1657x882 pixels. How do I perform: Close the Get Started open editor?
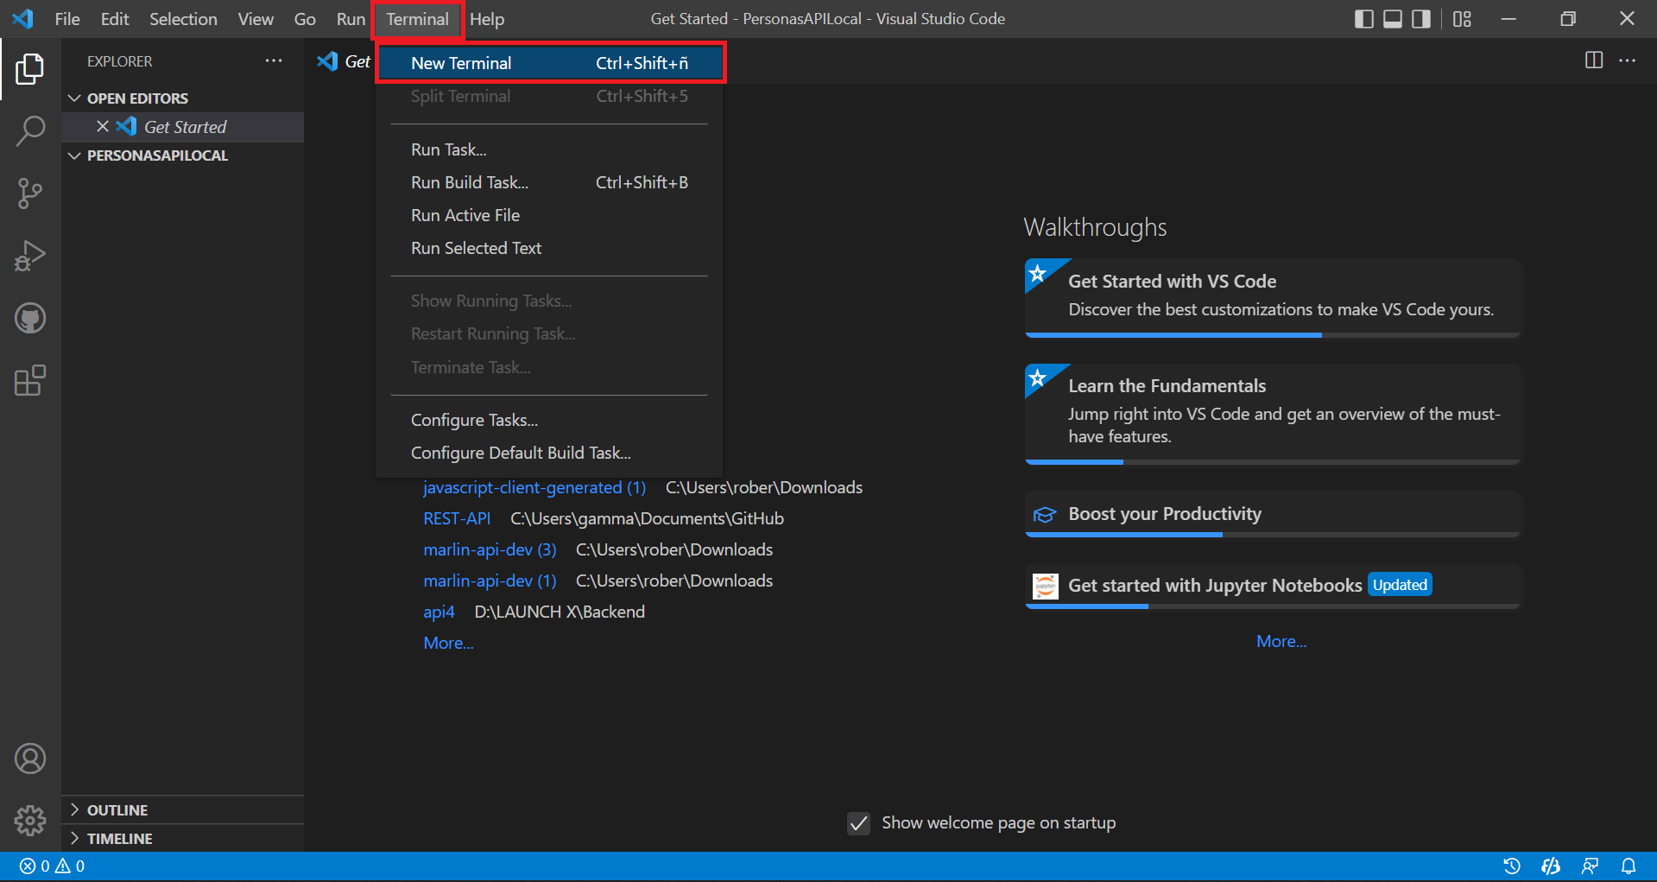[103, 126]
